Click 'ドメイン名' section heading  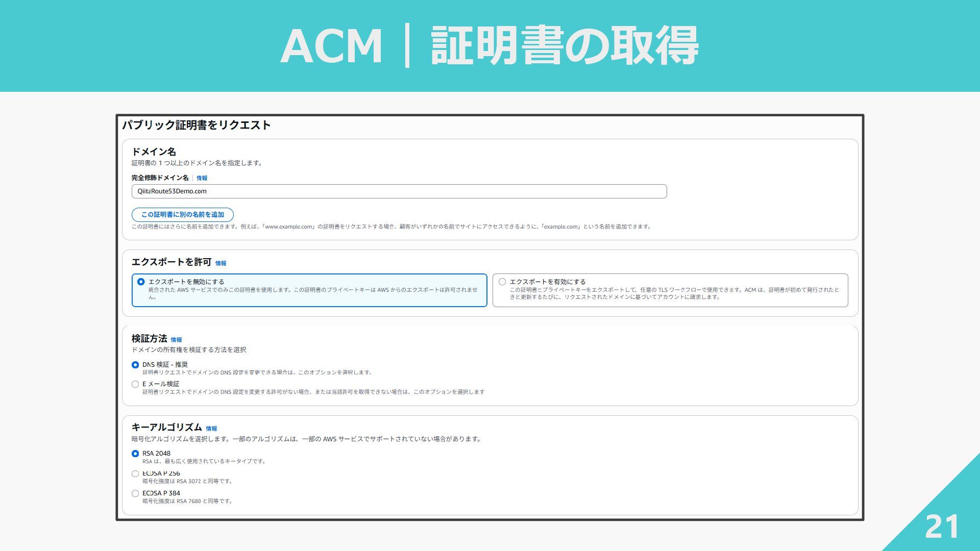tap(154, 152)
